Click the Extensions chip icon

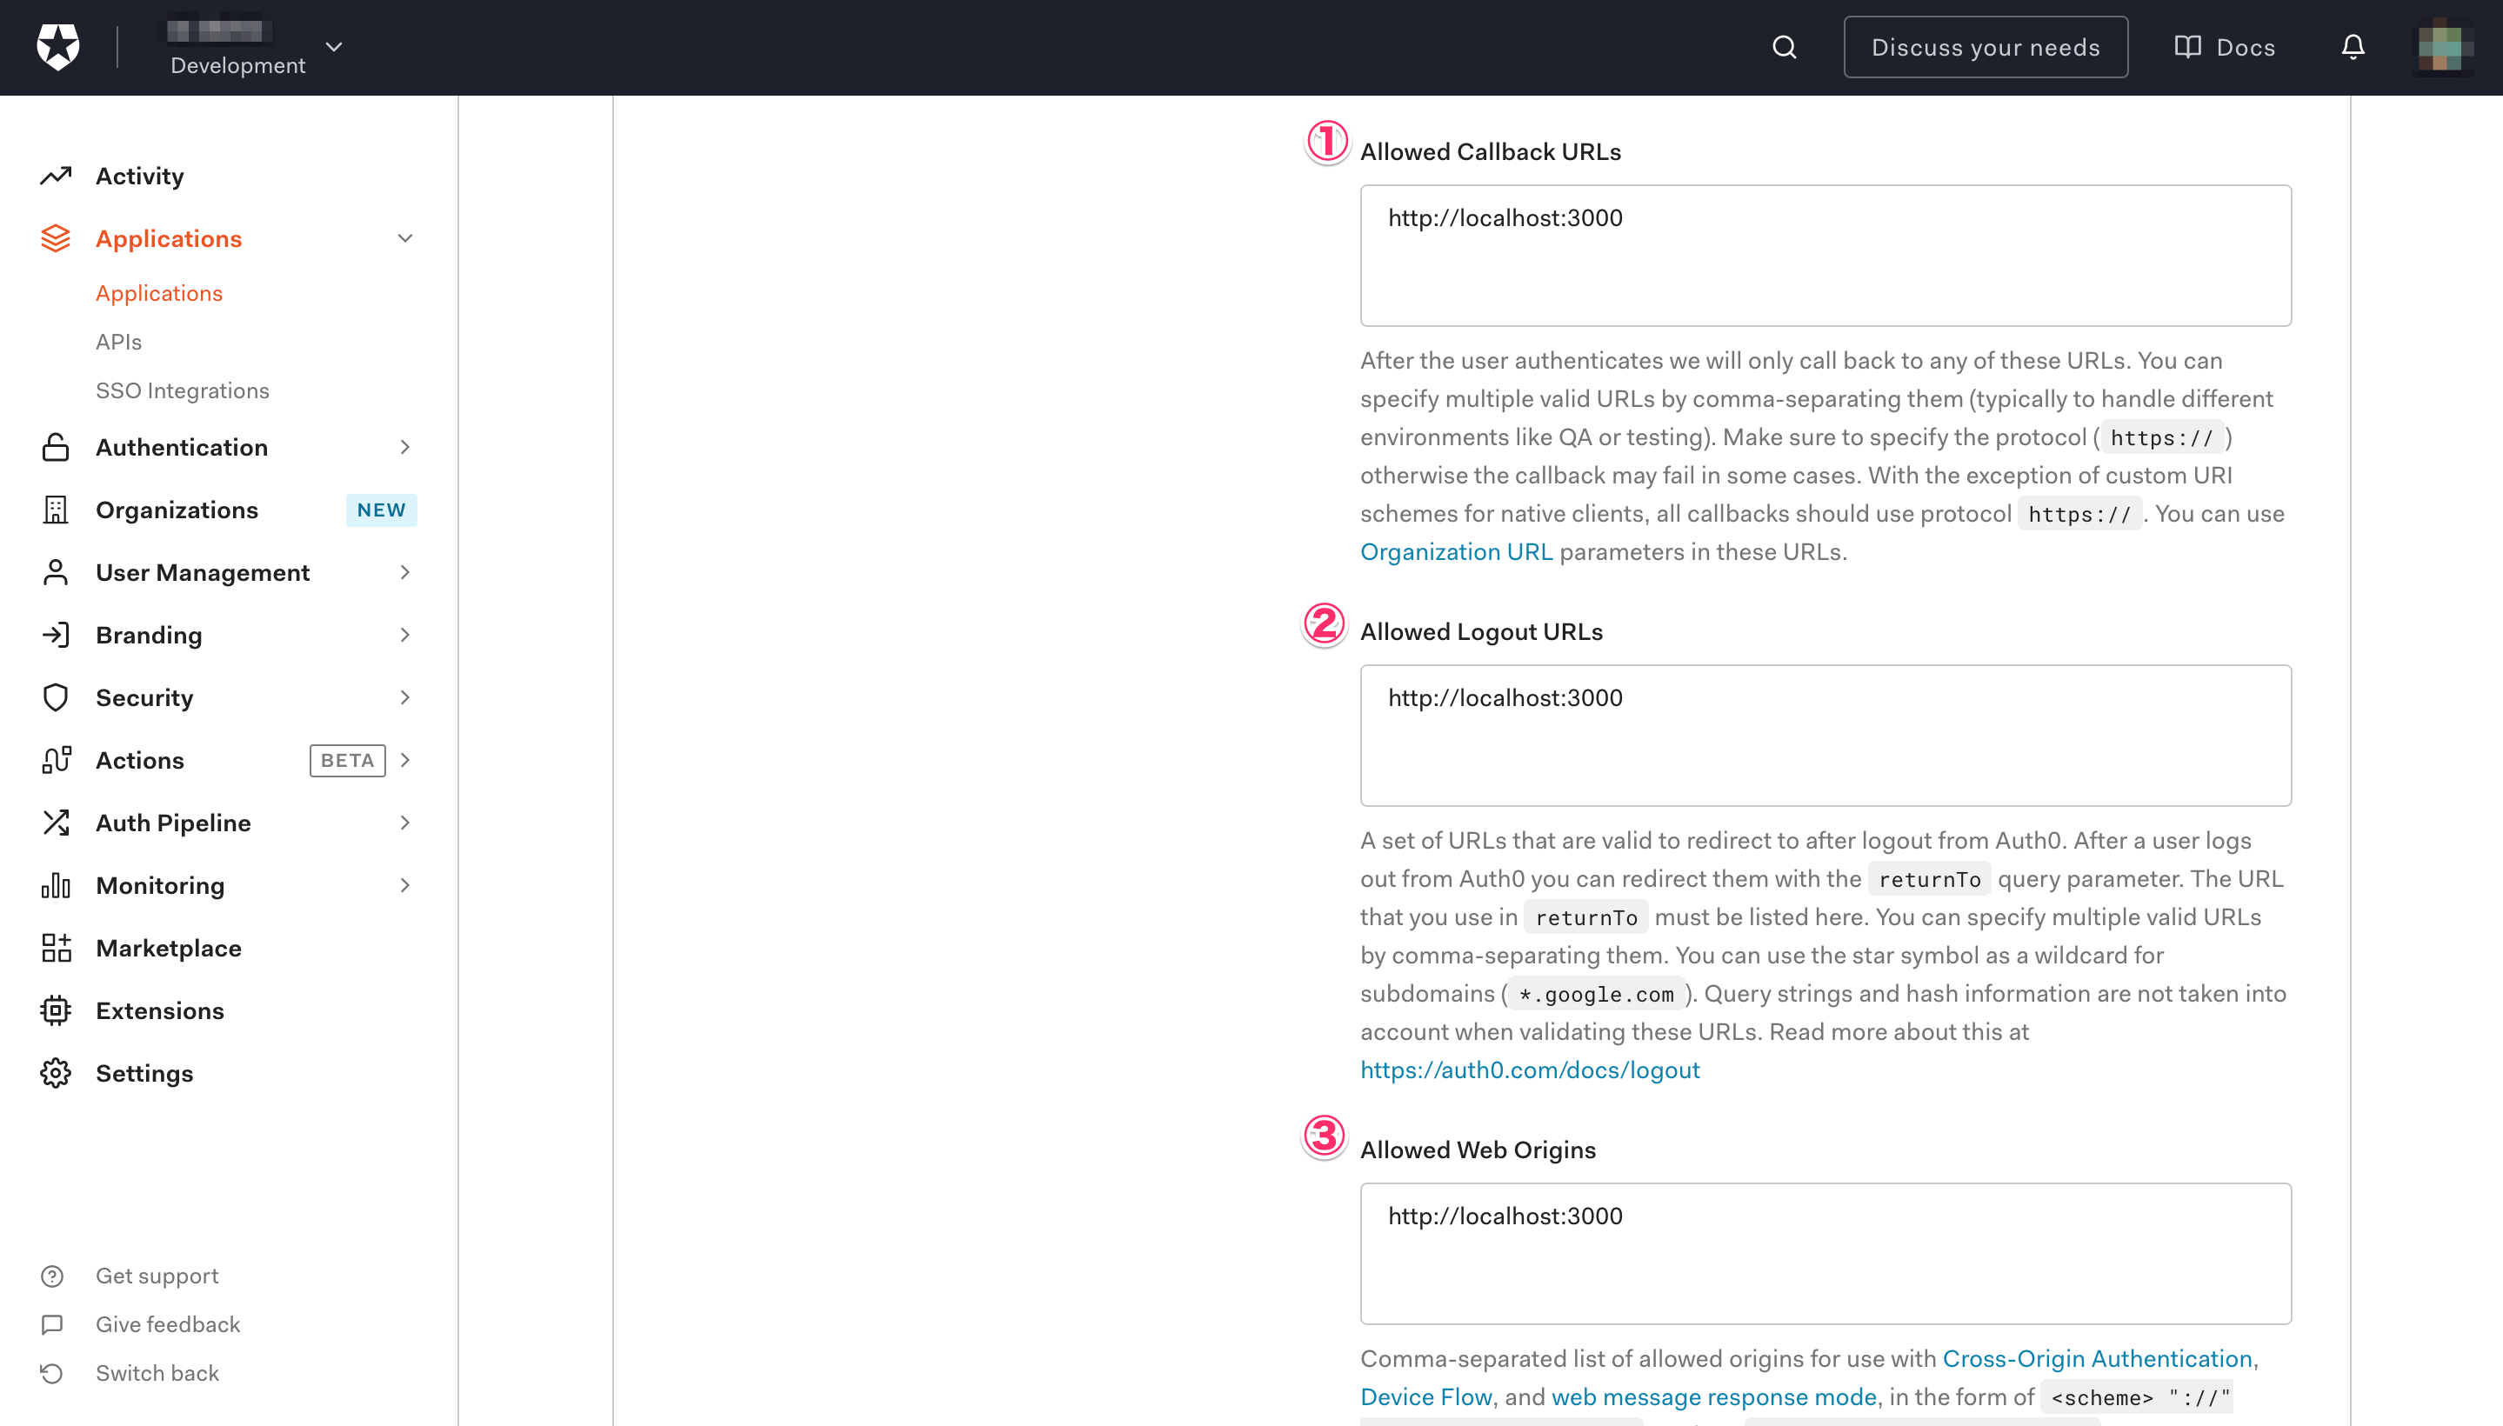[x=56, y=1010]
